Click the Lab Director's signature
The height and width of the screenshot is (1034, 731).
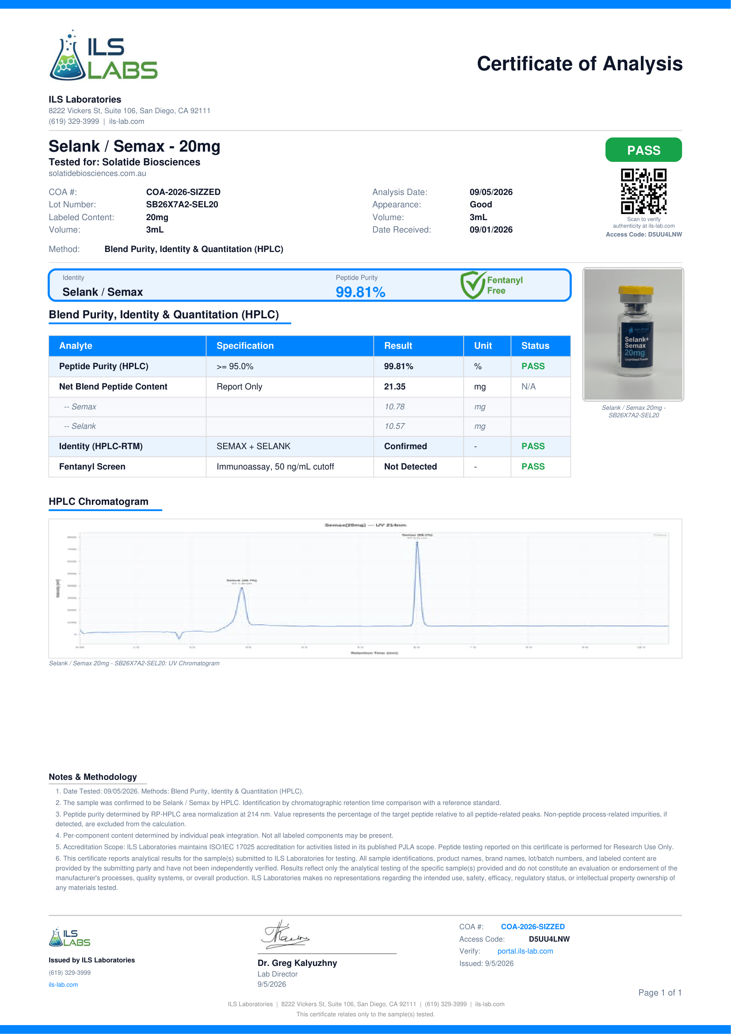(286, 934)
